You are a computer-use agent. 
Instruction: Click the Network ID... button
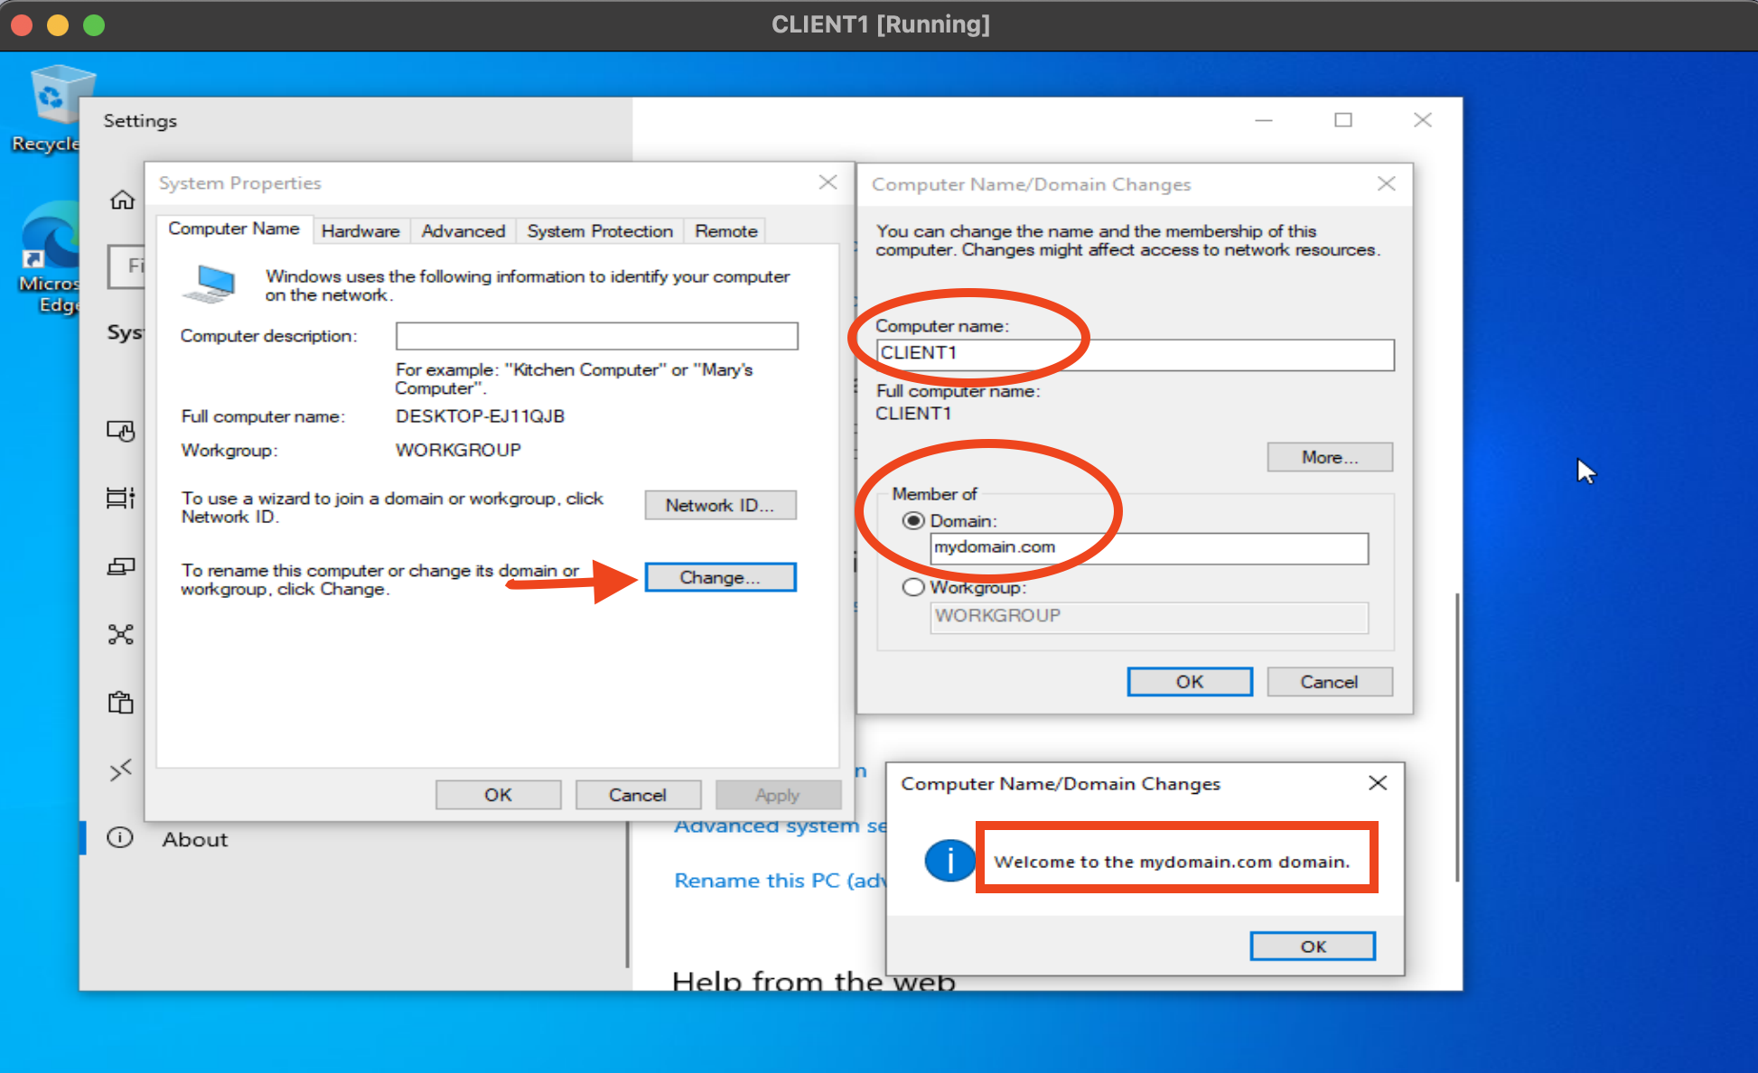coord(720,505)
